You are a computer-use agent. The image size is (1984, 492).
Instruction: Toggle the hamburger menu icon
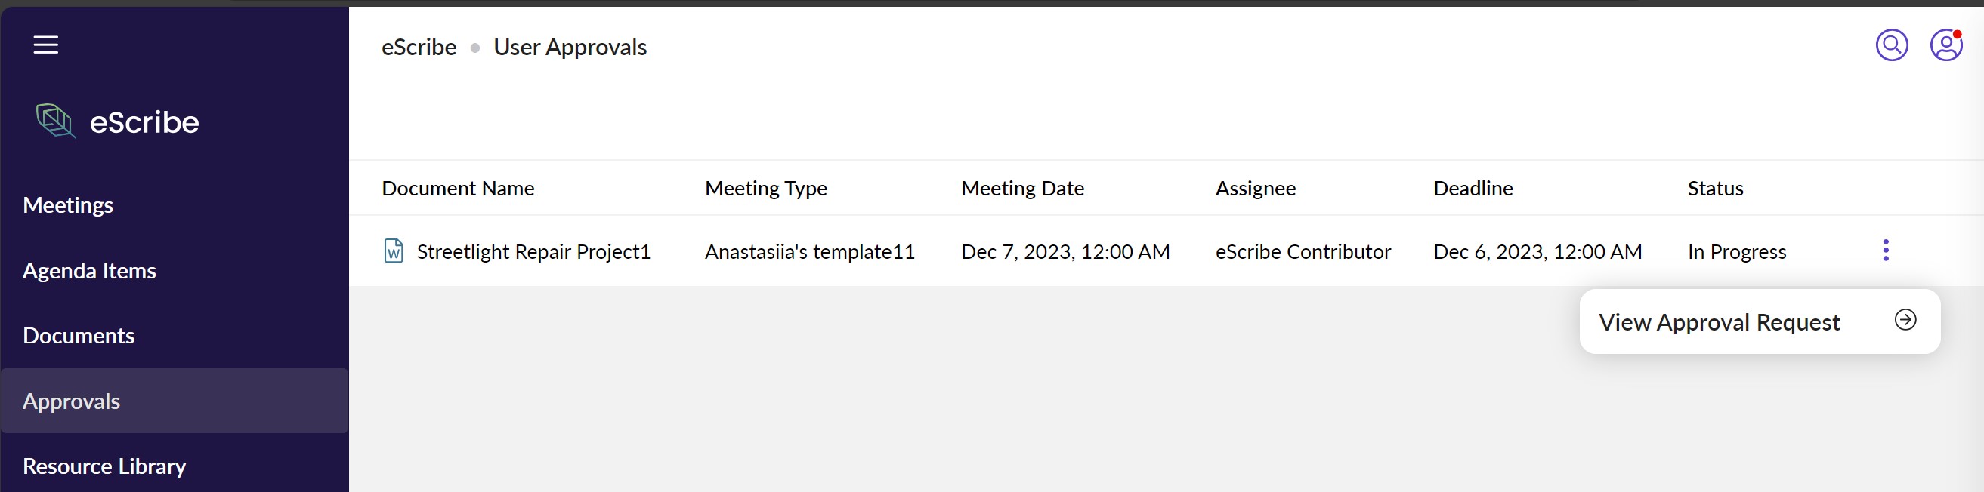pyautogui.click(x=45, y=45)
